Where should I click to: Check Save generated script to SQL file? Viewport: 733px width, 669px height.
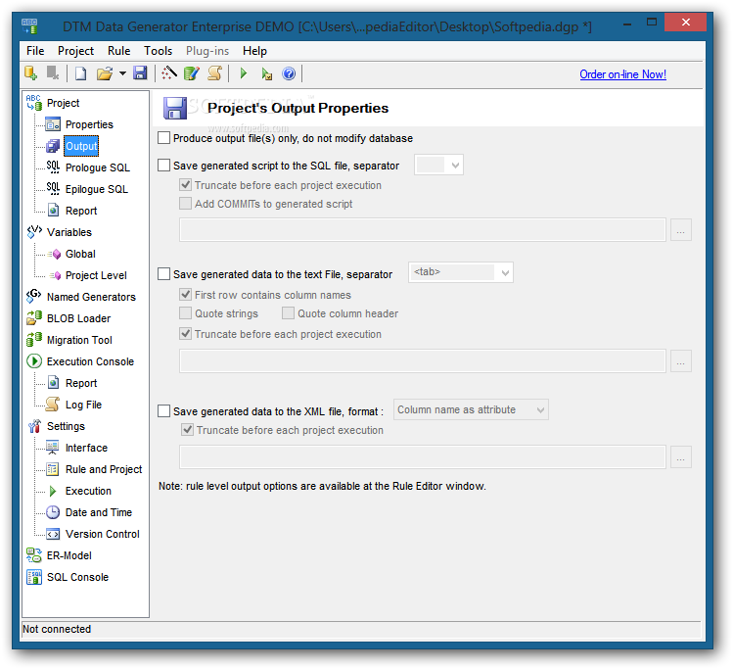[x=163, y=166]
